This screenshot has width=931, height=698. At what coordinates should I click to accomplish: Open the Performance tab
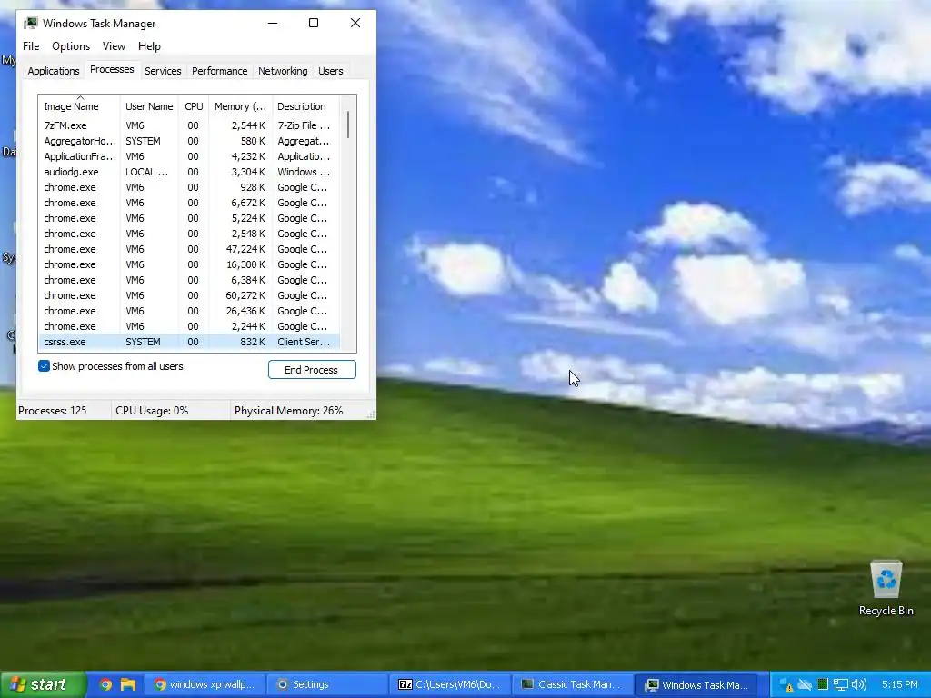(x=219, y=71)
